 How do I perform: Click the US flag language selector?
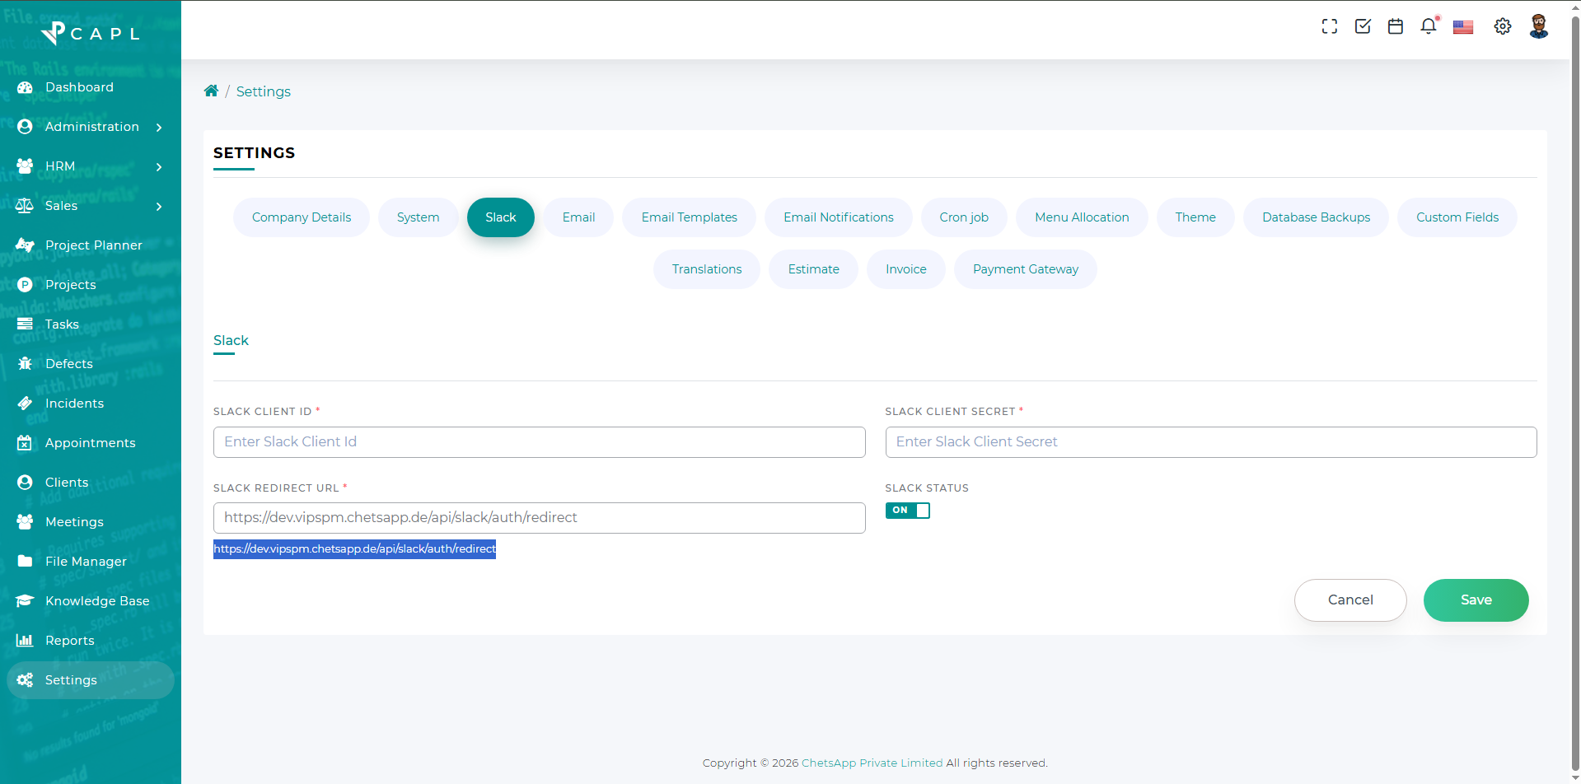click(1462, 27)
